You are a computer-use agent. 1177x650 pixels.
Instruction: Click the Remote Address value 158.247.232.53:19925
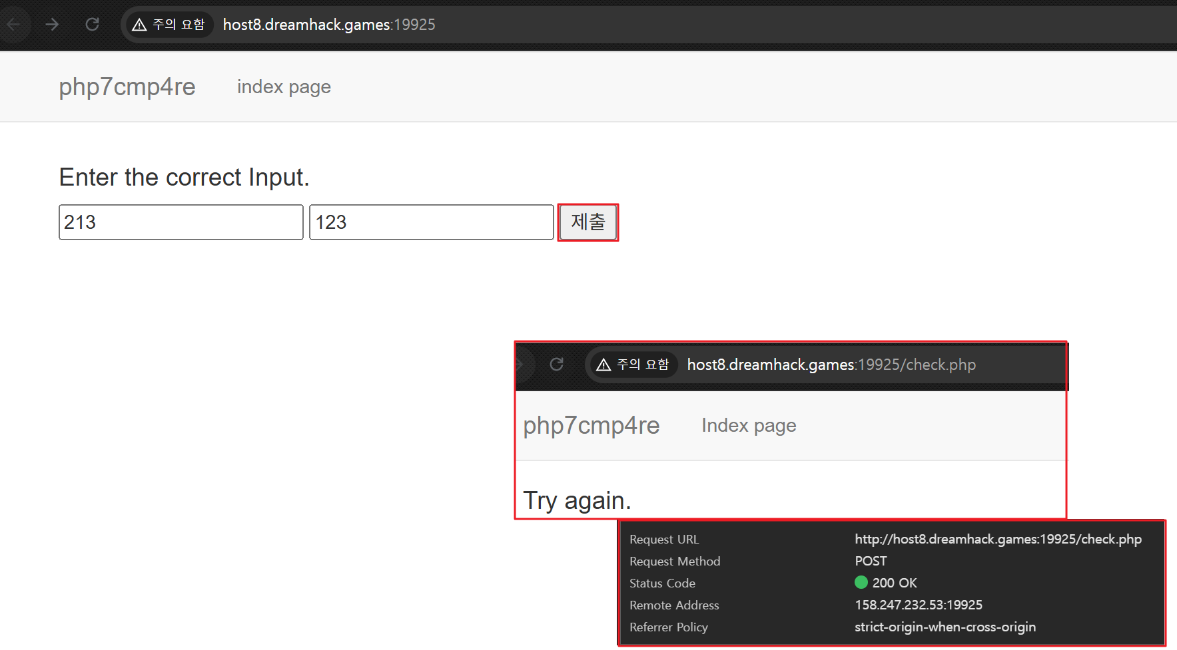[918, 605]
